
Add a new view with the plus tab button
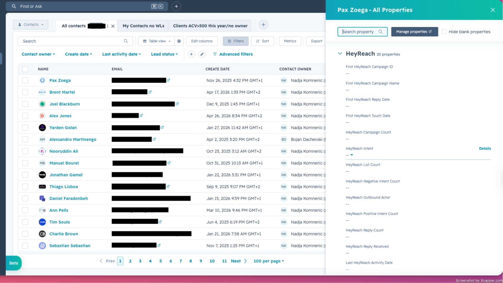(263, 25)
